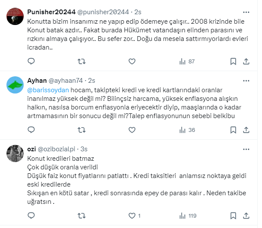The width and height of the screenshot is (262, 228).
Task: Open ozi's profile picture
Action: 16,154
